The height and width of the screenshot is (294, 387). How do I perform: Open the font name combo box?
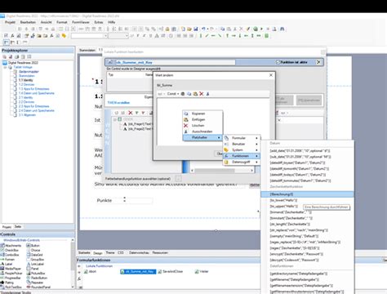90,36
